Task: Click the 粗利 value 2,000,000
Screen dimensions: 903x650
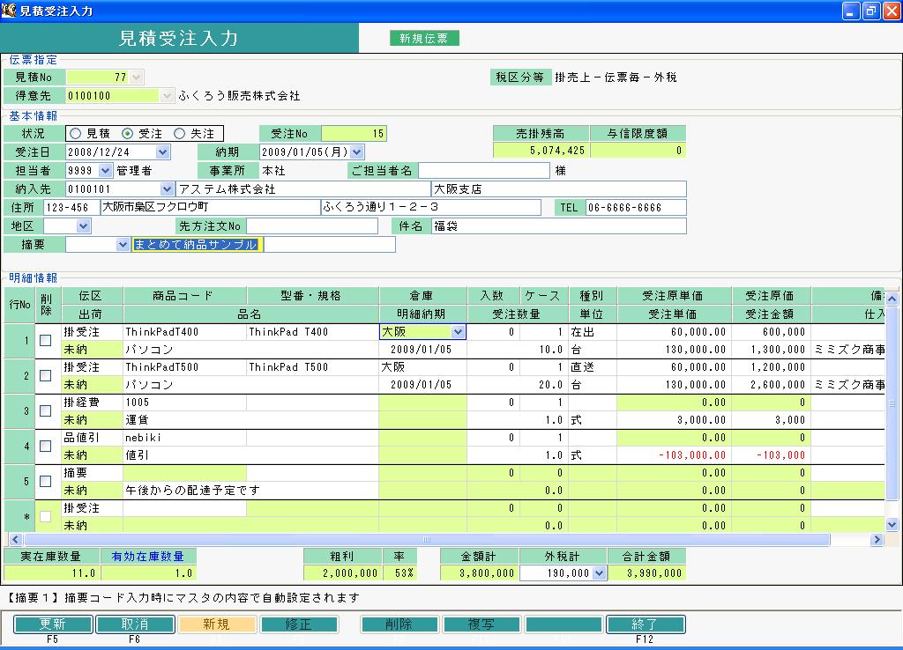Action: pyautogui.click(x=343, y=572)
